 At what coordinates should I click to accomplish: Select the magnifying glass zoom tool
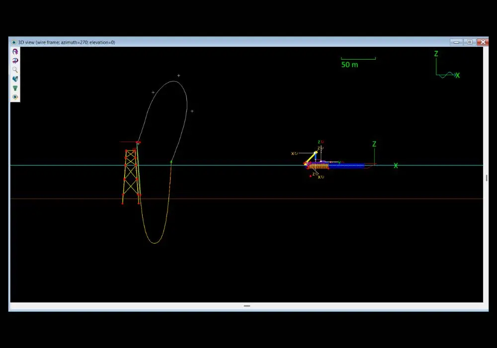coord(15,70)
